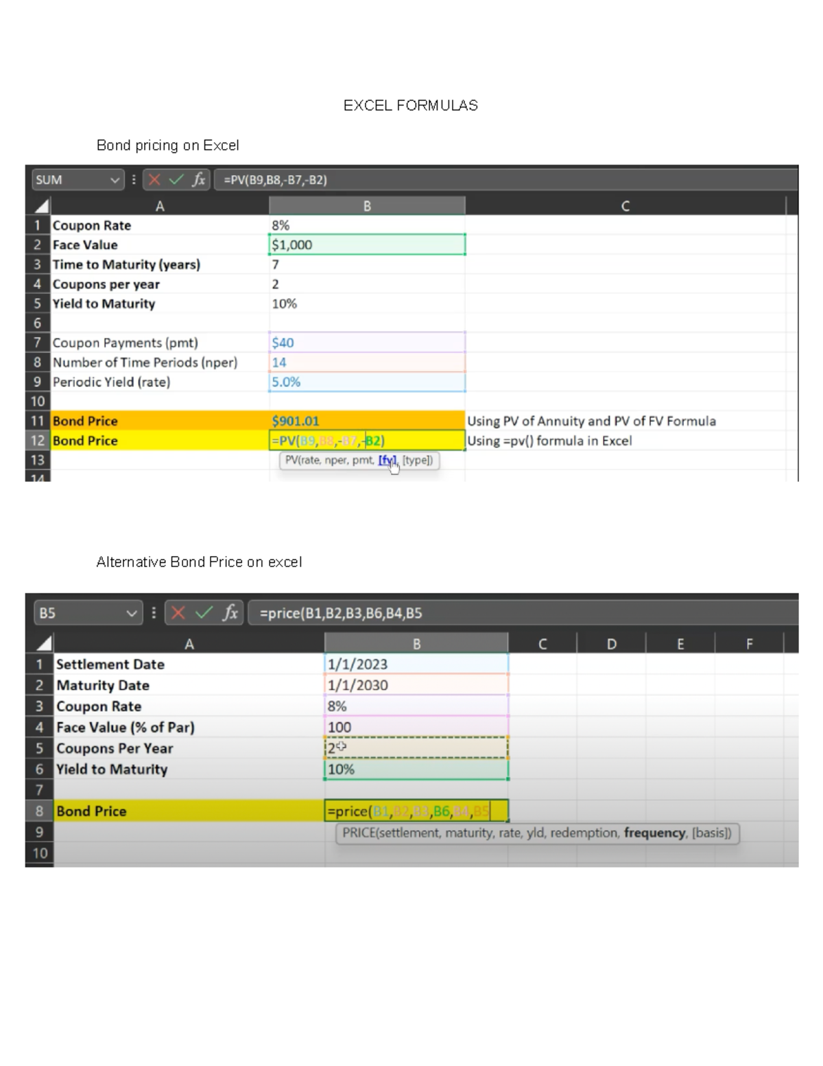Select column D header on the second sheet
Image resolution: width=823 pixels, height=1066 pixels.
[x=611, y=643]
